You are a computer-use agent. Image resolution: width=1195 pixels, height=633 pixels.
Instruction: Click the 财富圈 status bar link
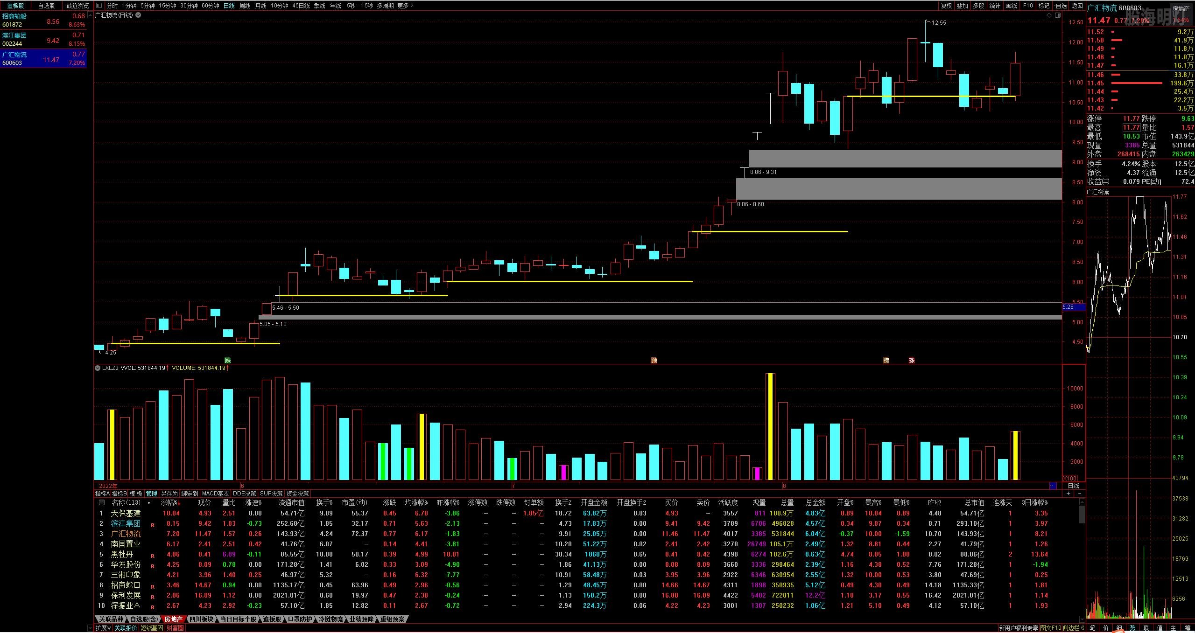176,628
